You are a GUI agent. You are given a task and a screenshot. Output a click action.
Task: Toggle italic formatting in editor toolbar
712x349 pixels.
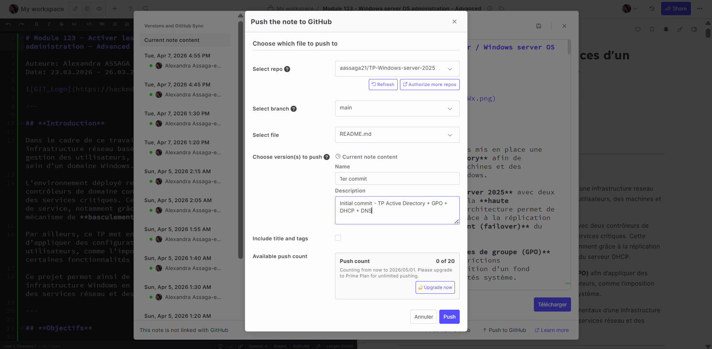(49, 24)
